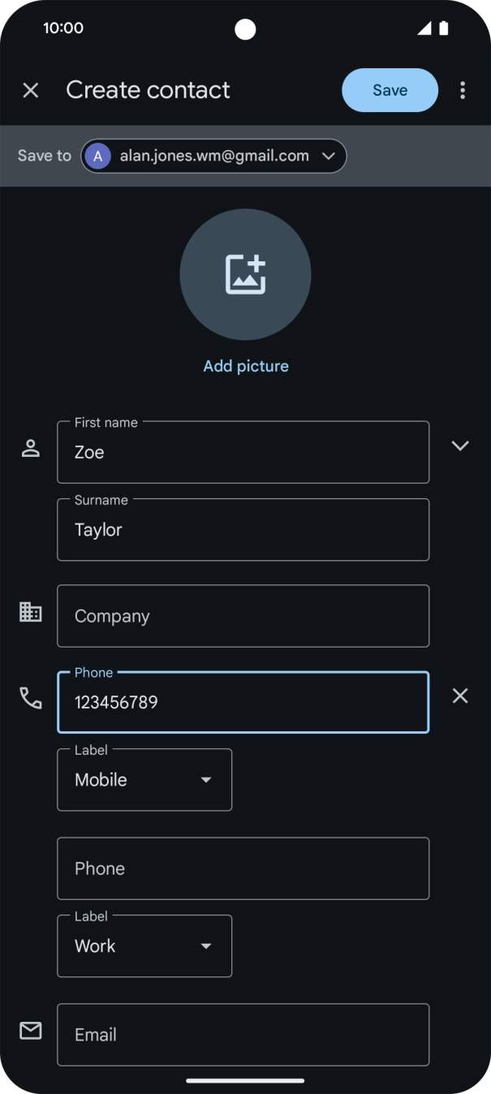The image size is (491, 1094).
Task: Open the Work label dropdown
Action: coord(144,946)
